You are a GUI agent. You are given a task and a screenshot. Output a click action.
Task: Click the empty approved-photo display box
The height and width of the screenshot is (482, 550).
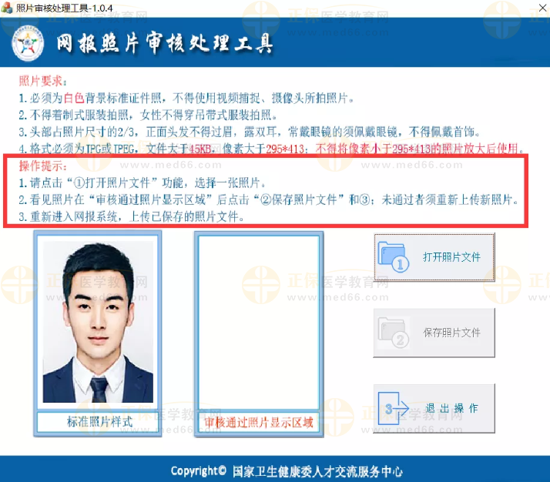point(257,323)
